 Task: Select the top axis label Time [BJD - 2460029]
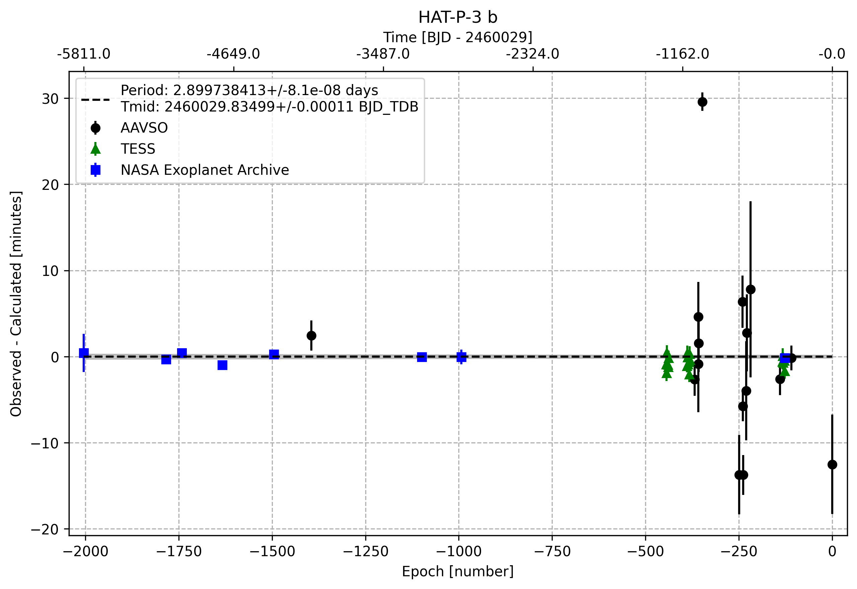[458, 37]
